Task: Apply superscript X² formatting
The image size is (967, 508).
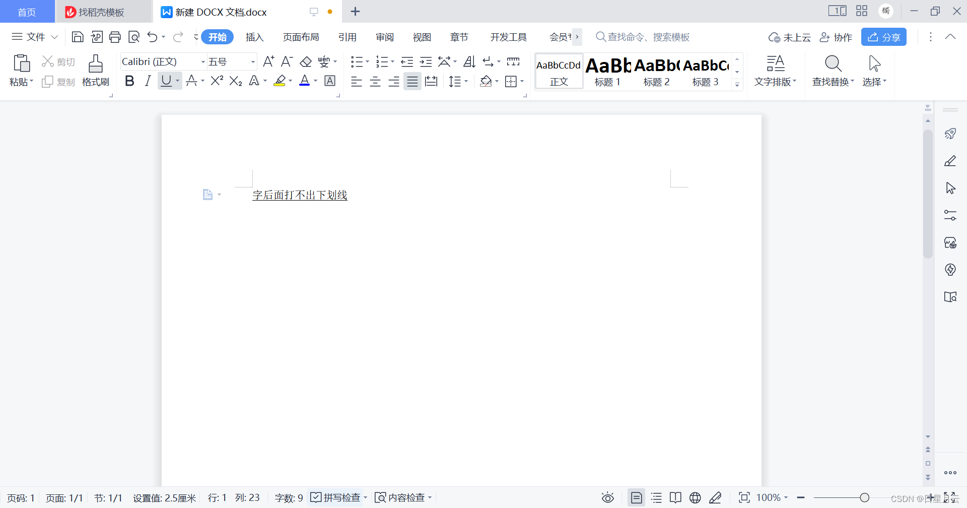Action: pyautogui.click(x=217, y=81)
